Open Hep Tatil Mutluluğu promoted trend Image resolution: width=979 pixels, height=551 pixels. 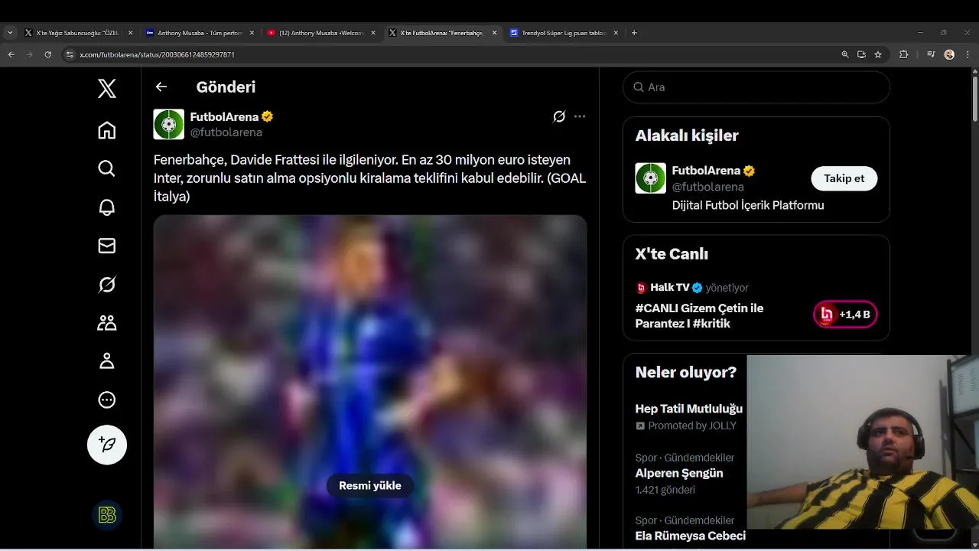click(x=689, y=409)
